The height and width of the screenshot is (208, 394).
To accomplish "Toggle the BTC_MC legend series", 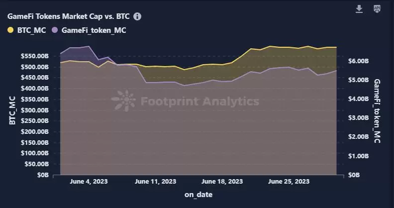I will click(31, 30).
